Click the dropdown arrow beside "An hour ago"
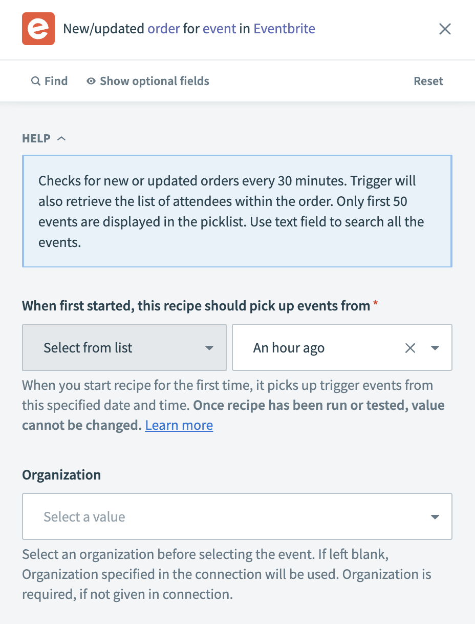The width and height of the screenshot is (475, 624). [435, 347]
